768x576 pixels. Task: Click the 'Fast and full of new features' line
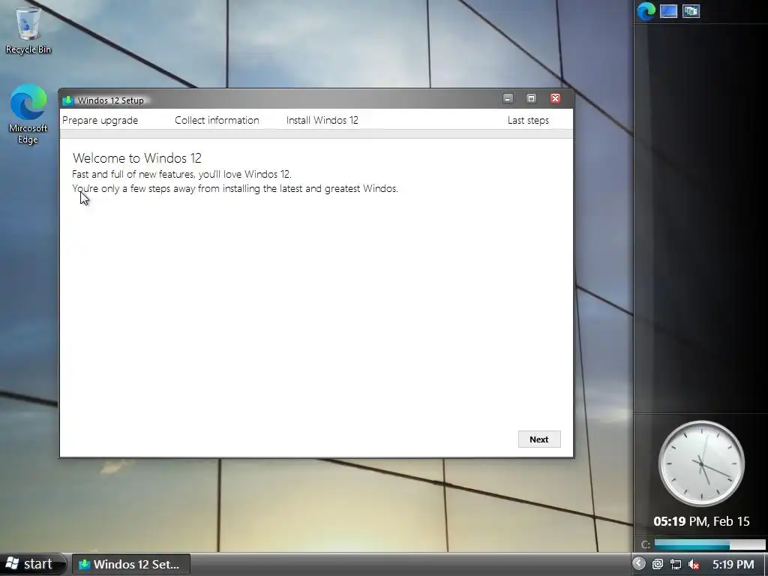(x=181, y=174)
